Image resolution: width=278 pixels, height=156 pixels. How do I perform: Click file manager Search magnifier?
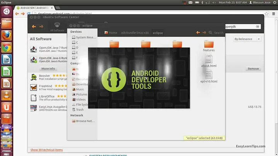coord(210,32)
